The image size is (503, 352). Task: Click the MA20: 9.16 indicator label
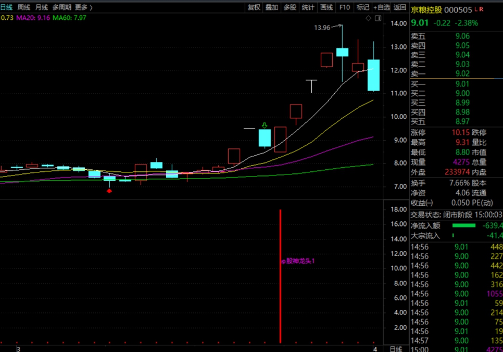coord(33,18)
